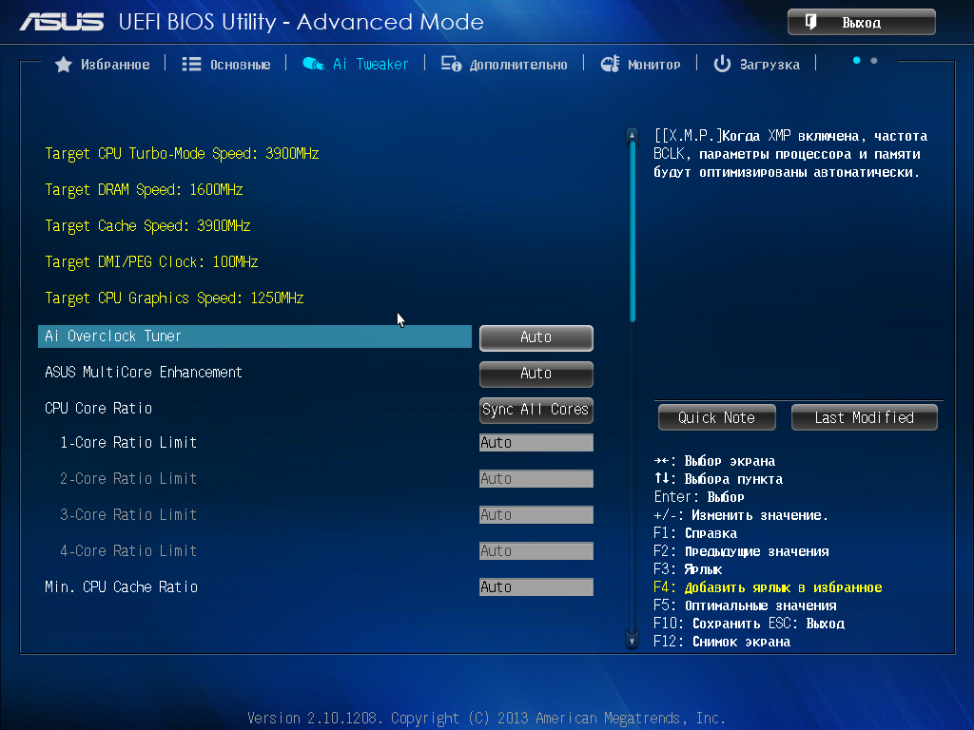Screen dimensions: 974x730
Task: Select the 4-Core Ratio Limit label
Action: click(128, 550)
